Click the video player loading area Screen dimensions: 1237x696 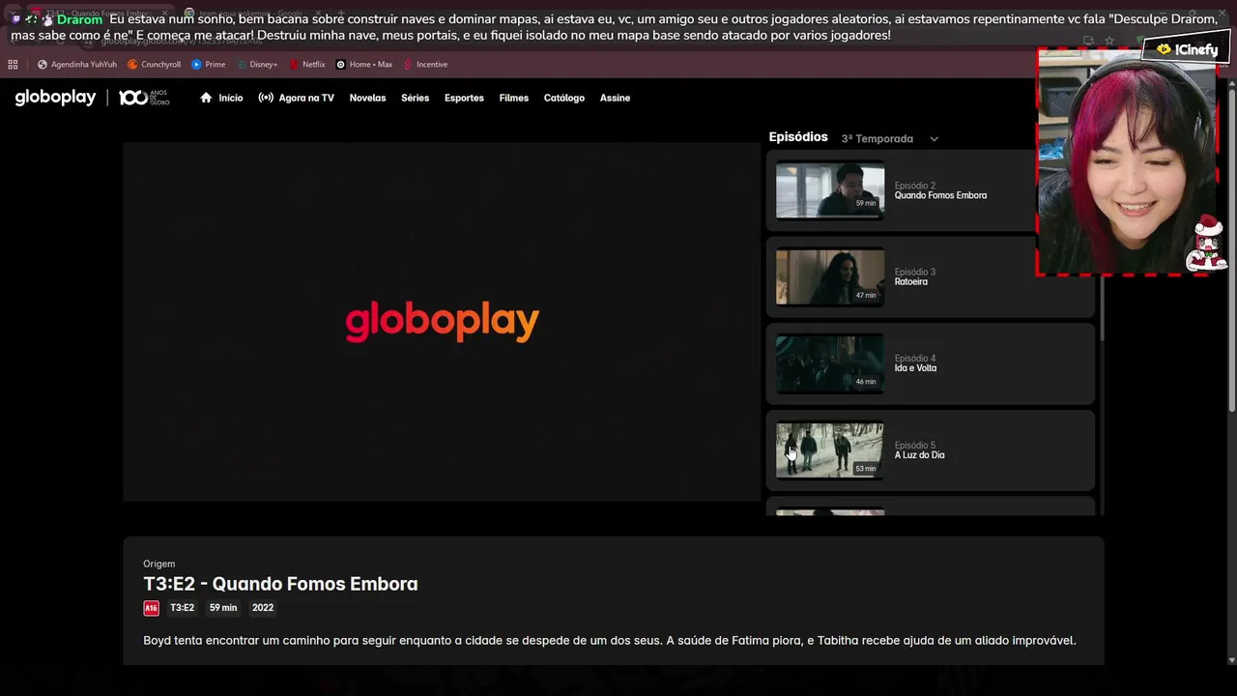442,322
